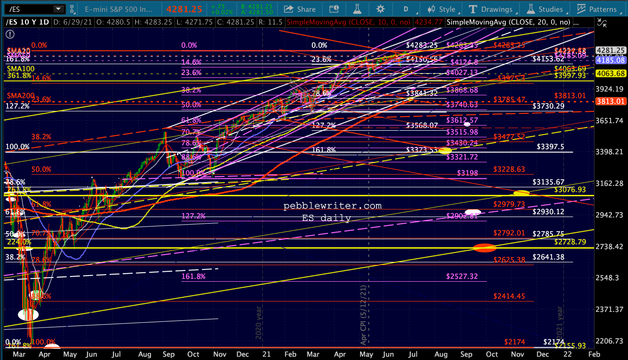Open the symbol selector dropdown arrow
The height and width of the screenshot is (360, 628).
click(x=58, y=9)
